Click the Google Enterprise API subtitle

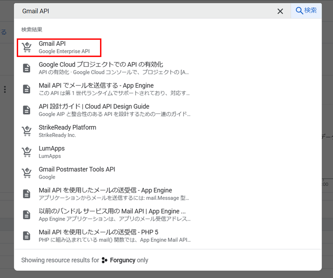[x=64, y=51]
